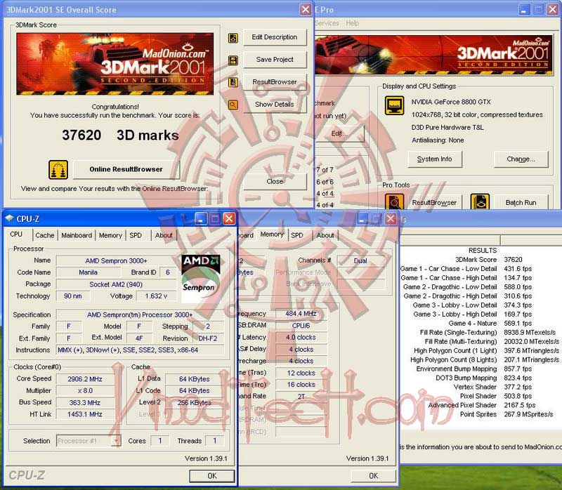
Task: Click the Batch Run icon
Action: (480, 202)
